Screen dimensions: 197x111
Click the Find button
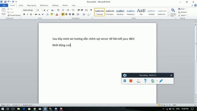point(182,9)
